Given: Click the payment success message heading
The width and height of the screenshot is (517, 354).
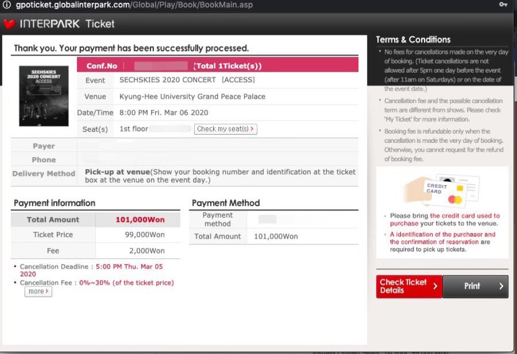Looking at the screenshot, I should pos(131,48).
